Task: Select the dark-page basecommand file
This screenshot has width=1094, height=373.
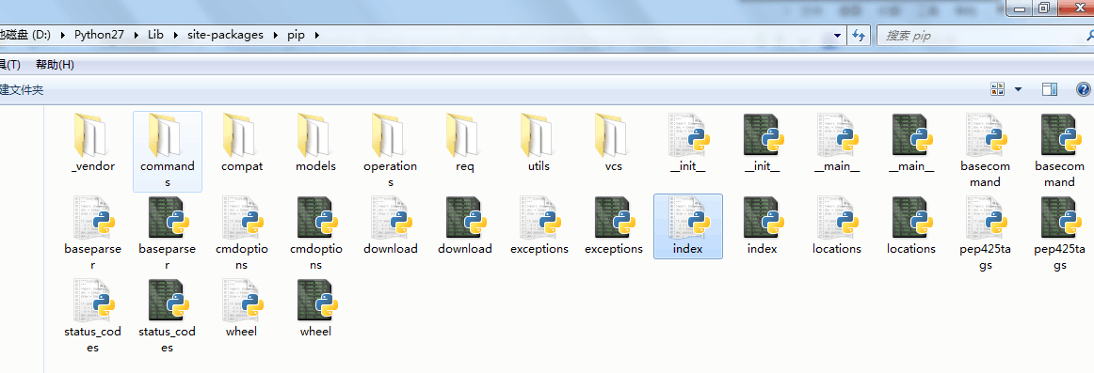Action: pyautogui.click(x=1060, y=151)
